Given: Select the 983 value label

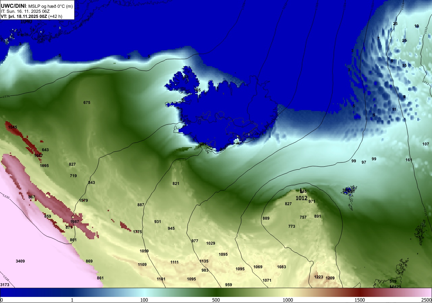Looking at the screenshot, I should tap(205, 270).
